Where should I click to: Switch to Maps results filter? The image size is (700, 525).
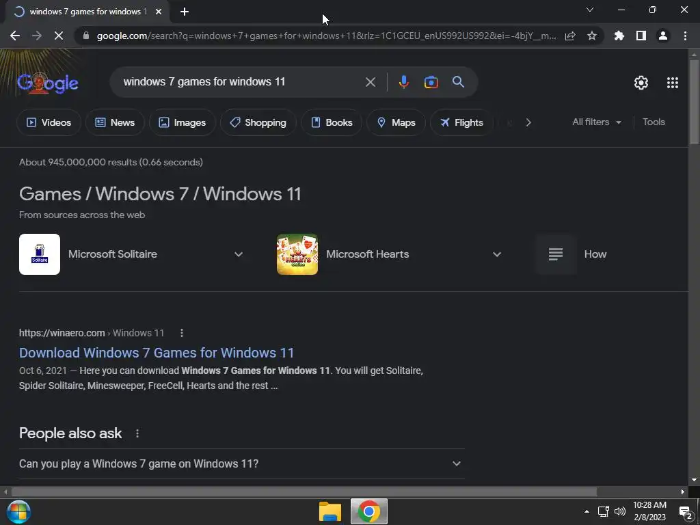[x=396, y=122]
